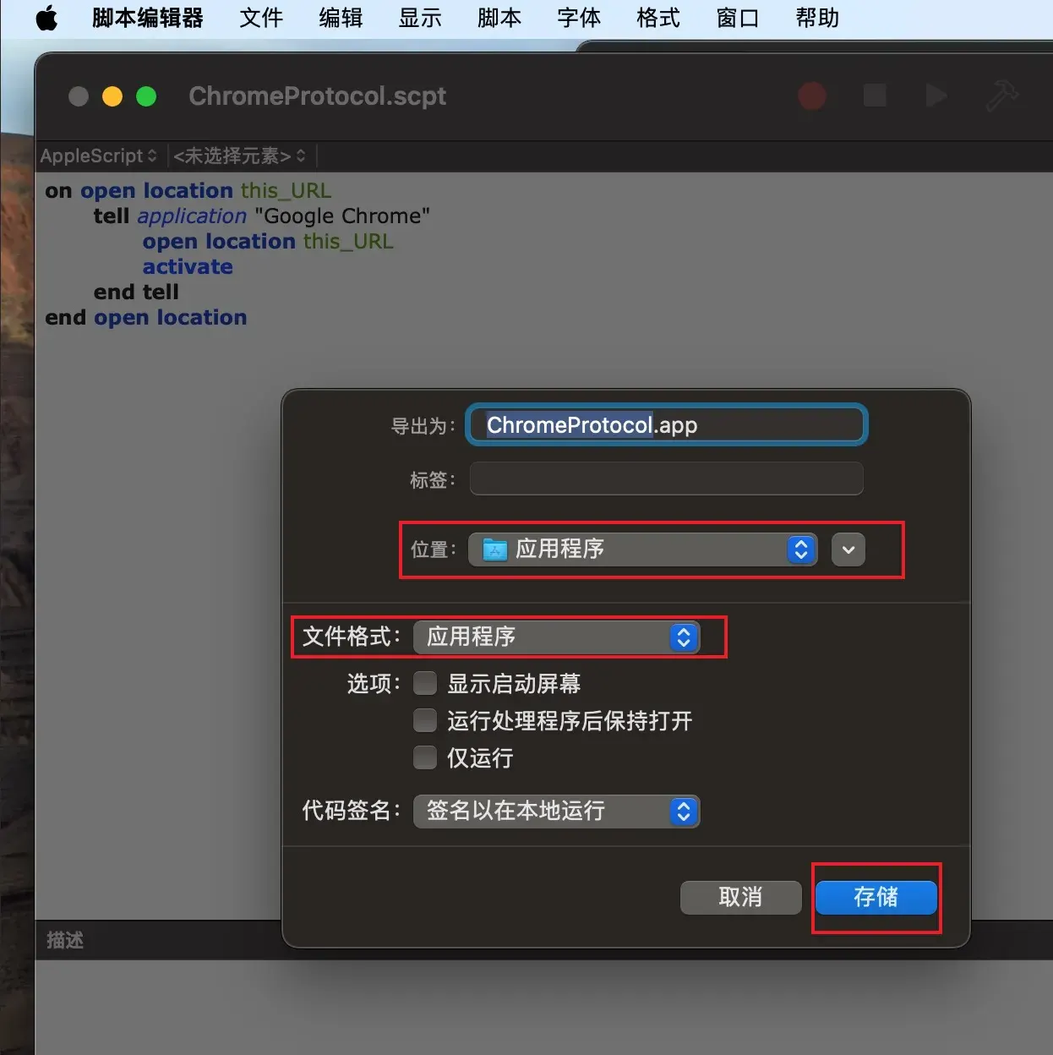The image size is (1053, 1055).
Task: Click the 导出为 filename field
Action: click(x=667, y=424)
